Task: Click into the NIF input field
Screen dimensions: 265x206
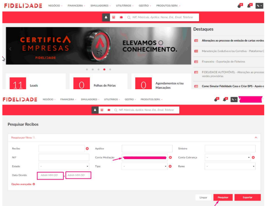Action: (64, 158)
